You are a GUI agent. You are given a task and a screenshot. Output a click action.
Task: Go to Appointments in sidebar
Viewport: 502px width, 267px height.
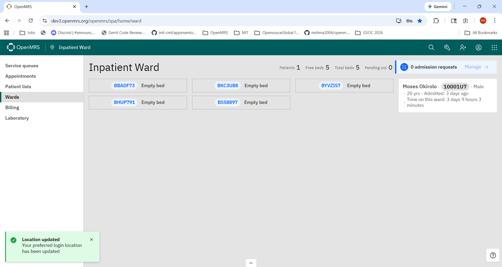(x=20, y=76)
